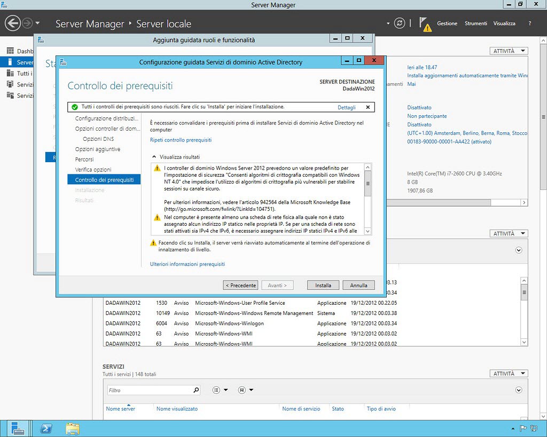
Task: Select 'Controllo dei prerequisiti' wizard step
Action: (104, 180)
